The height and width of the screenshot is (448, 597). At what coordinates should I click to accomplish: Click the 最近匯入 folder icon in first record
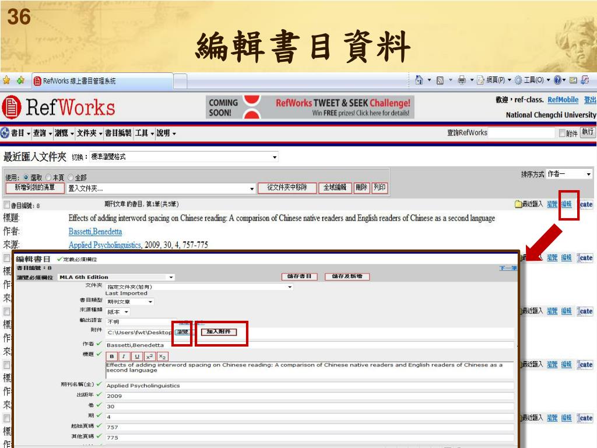click(x=518, y=204)
